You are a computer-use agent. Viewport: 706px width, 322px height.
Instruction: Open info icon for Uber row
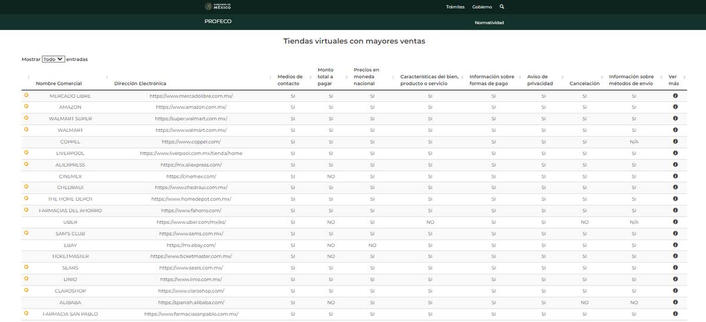675,222
